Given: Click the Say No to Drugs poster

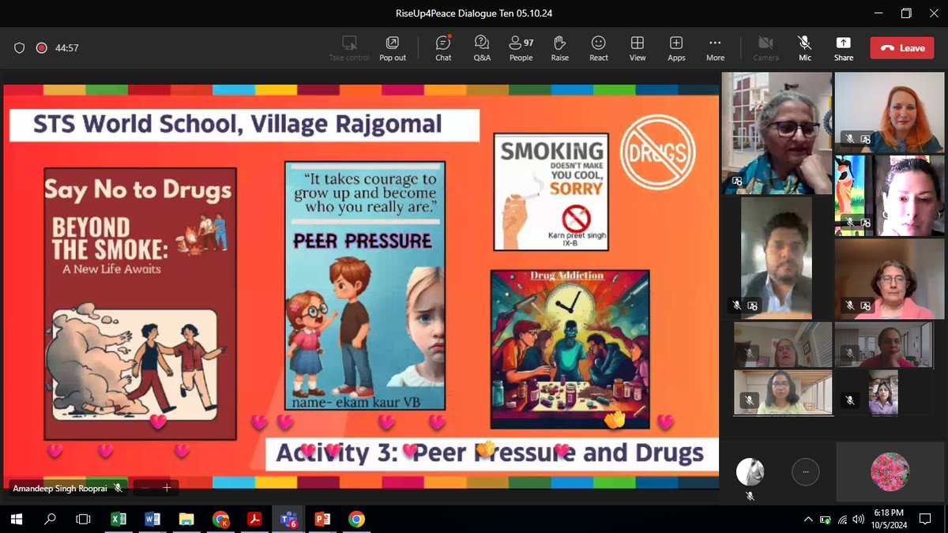Looking at the screenshot, I should click(x=140, y=303).
